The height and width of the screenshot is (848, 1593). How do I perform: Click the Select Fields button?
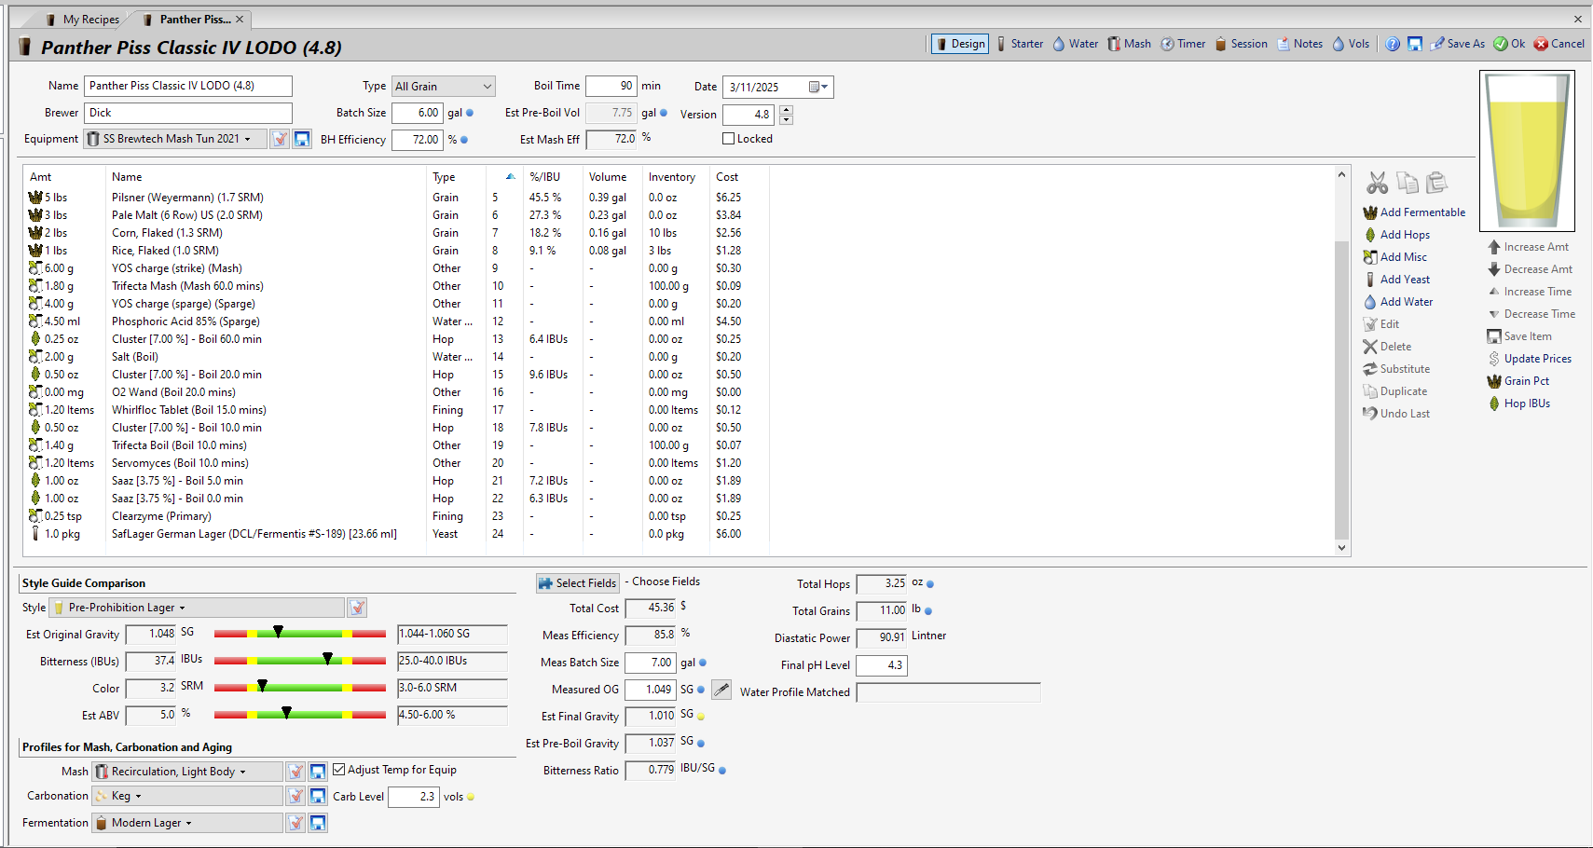tap(578, 583)
